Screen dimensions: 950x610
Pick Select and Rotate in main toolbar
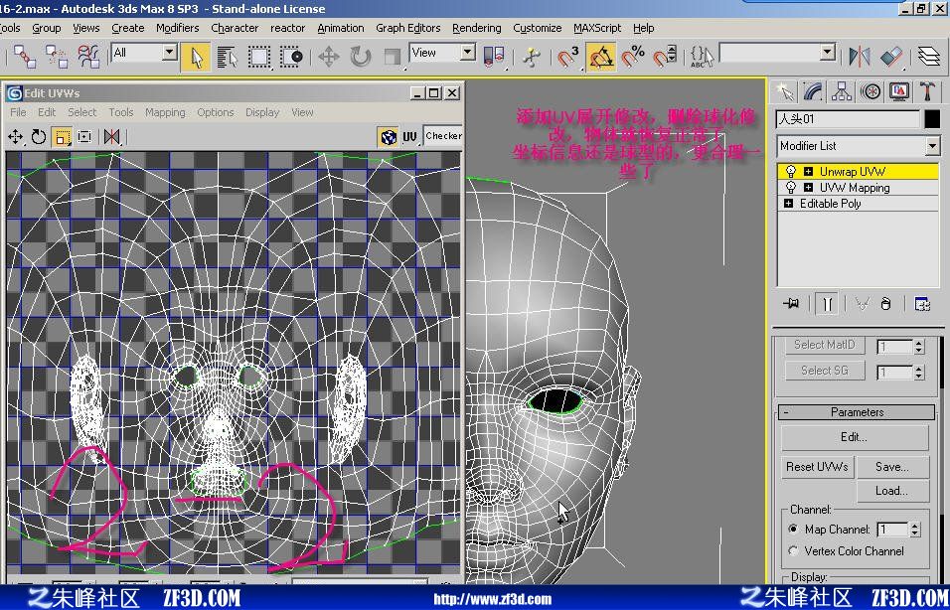(360, 58)
